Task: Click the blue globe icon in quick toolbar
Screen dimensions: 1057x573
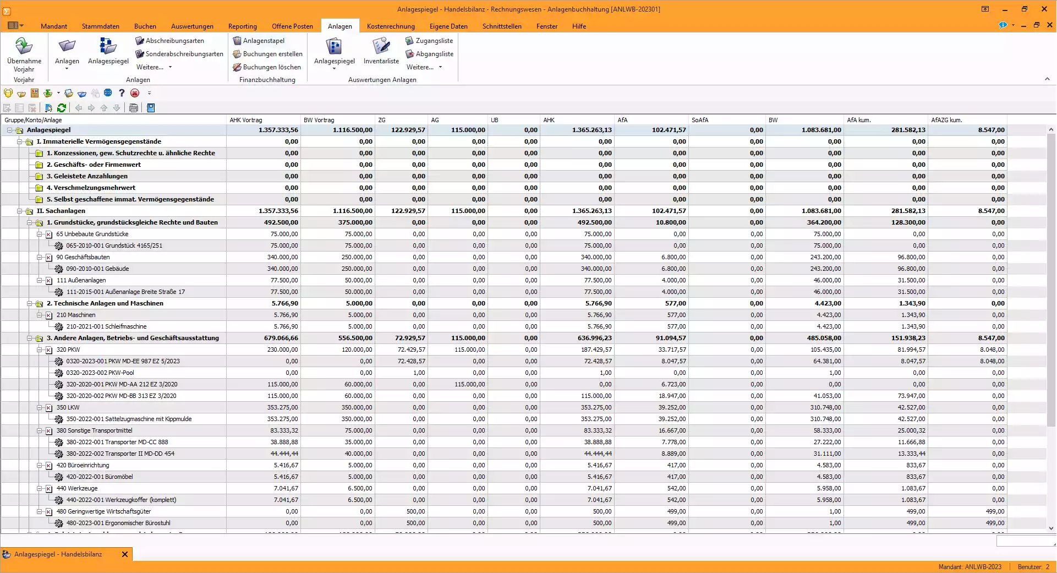Action: 108,93
